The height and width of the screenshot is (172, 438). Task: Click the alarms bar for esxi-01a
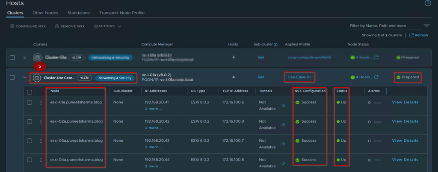[x=377, y=103]
